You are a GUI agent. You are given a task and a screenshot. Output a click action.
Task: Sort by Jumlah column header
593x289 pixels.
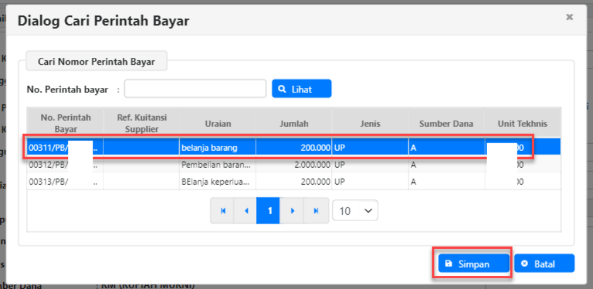point(294,124)
